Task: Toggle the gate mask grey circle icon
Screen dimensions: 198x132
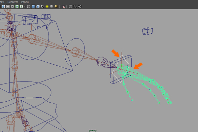Action: (x=8, y=7)
